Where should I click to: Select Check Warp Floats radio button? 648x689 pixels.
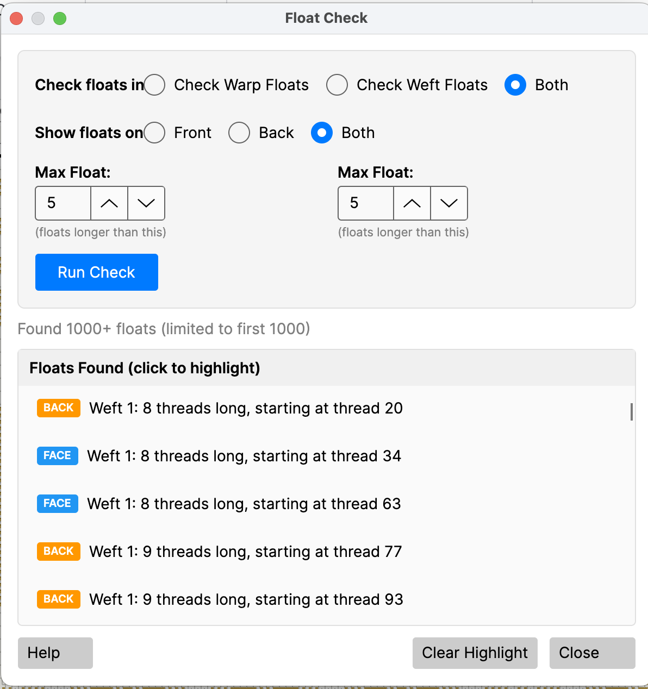pos(155,85)
